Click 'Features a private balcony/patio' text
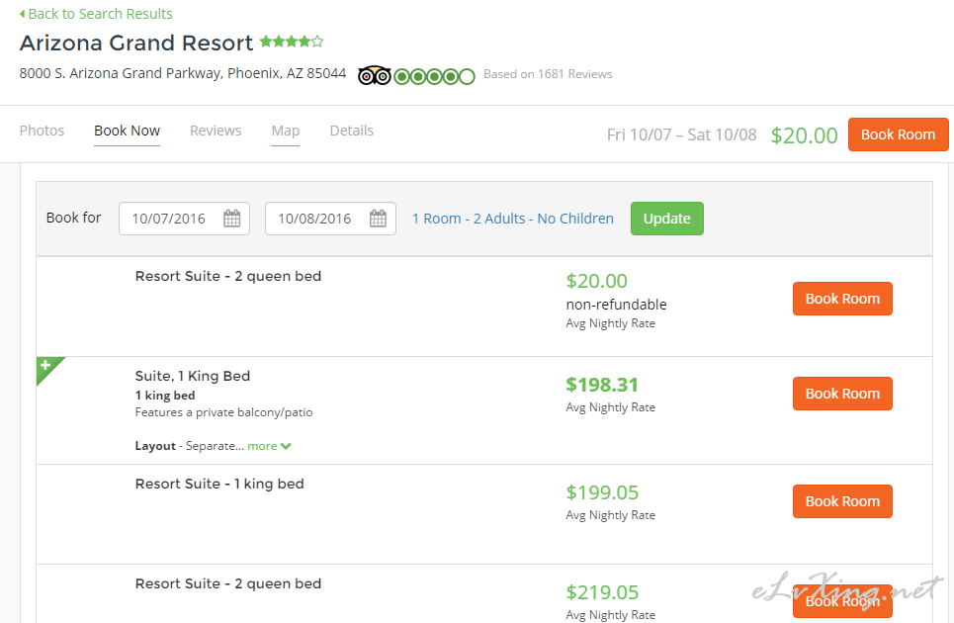The width and height of the screenshot is (954, 623). pyautogui.click(x=223, y=412)
